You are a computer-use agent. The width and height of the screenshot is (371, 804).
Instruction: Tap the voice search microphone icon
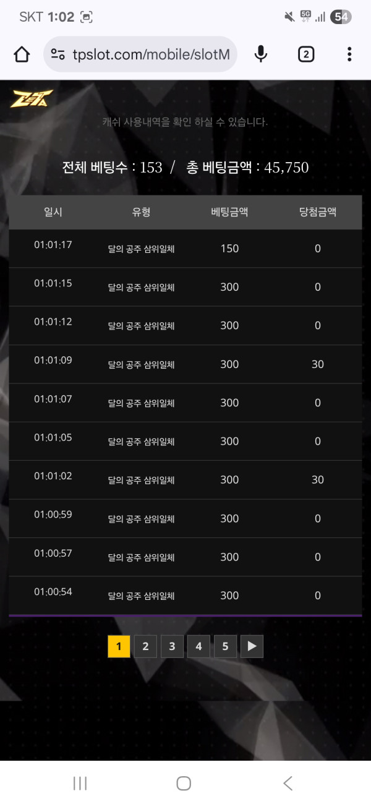click(261, 54)
